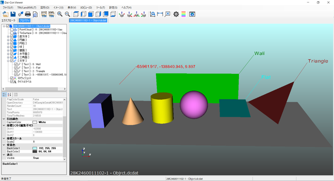Click the BackColor1 light cyan swatch
Viewport: 334px width, 181px height.
coord(35,148)
